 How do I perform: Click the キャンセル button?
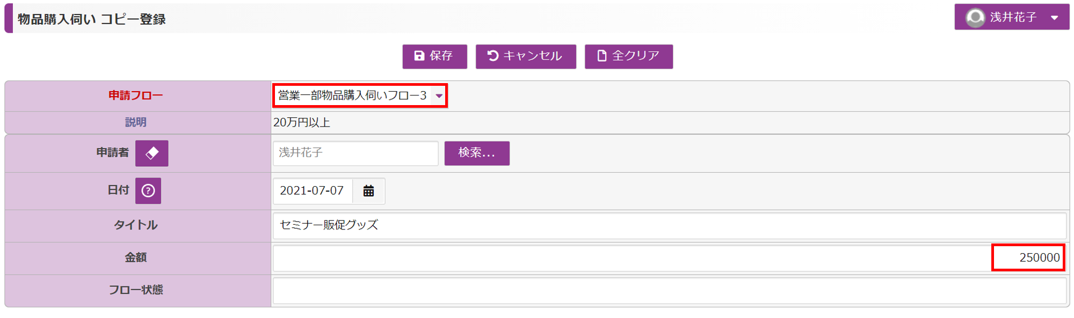coord(526,56)
